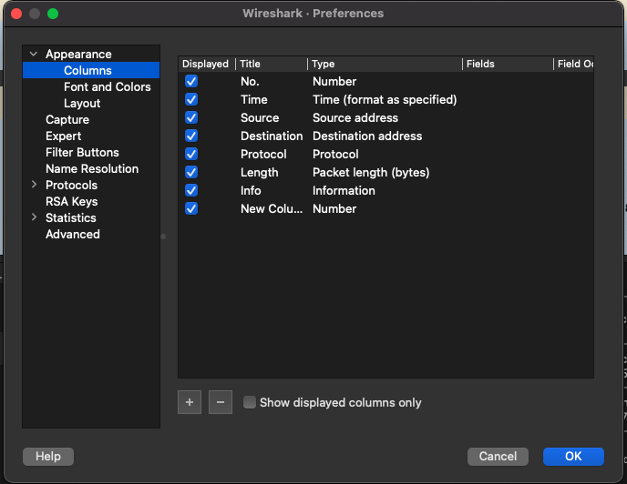The width and height of the screenshot is (627, 484).
Task: Select 'Information' type cell
Action: click(x=344, y=190)
